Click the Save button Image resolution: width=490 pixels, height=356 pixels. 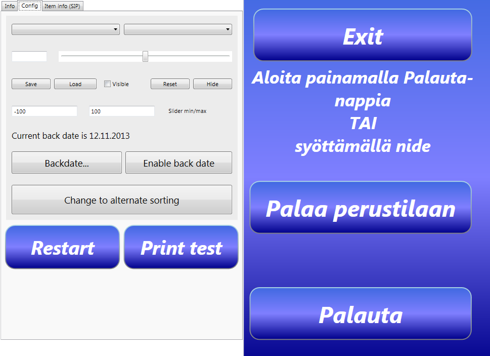pyautogui.click(x=31, y=84)
